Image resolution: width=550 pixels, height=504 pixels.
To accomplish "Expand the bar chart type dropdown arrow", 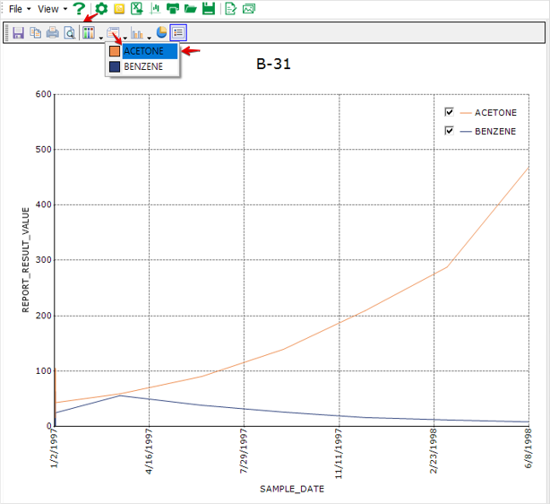I will pyautogui.click(x=149, y=36).
